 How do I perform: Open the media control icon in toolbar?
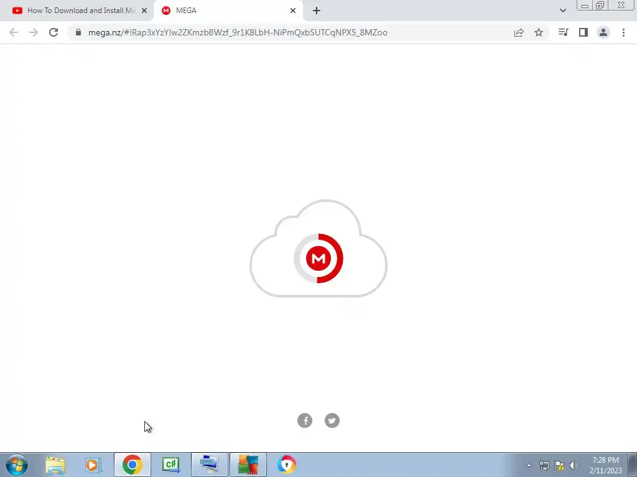click(x=563, y=32)
